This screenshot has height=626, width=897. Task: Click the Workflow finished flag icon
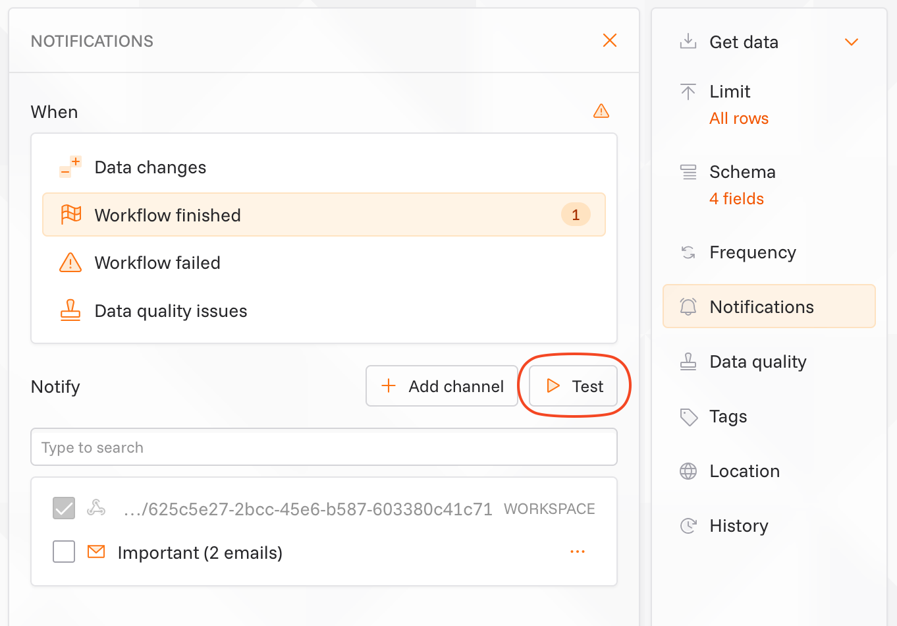pyautogui.click(x=70, y=215)
